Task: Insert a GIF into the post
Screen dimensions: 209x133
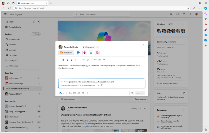Action: pyautogui.click(x=74, y=93)
